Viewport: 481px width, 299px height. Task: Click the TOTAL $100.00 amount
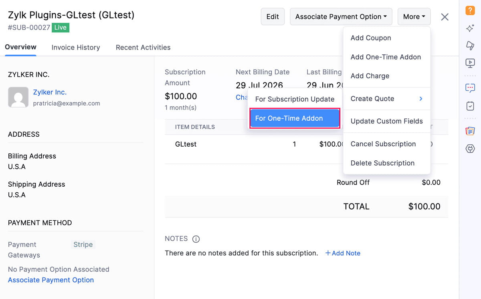(x=424, y=207)
